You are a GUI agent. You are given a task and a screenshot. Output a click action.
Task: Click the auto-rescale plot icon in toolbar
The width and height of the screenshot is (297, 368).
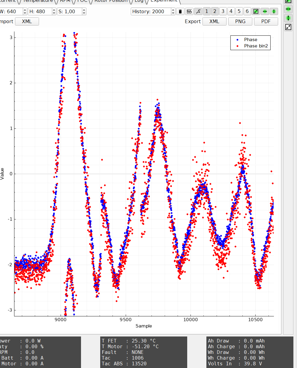(x=256, y=11)
